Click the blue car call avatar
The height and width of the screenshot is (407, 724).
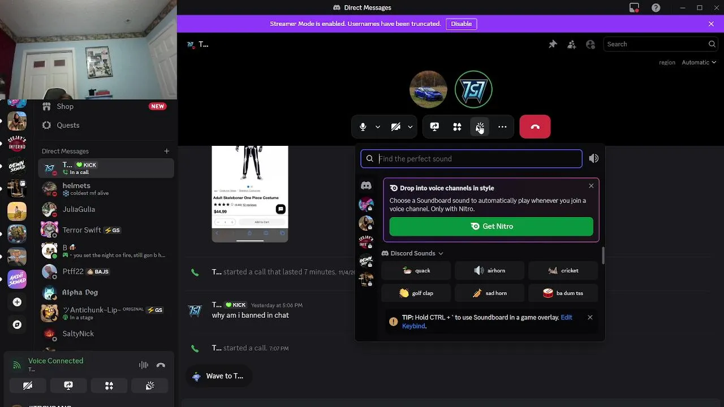(x=428, y=89)
